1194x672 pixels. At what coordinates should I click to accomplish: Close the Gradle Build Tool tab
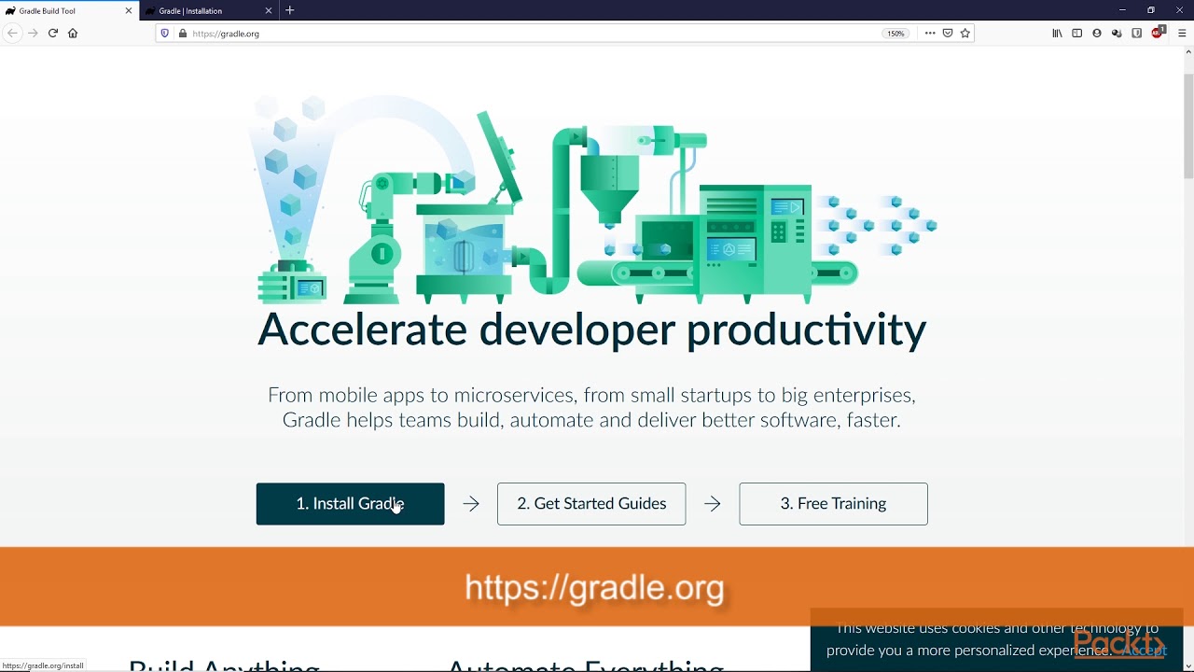pos(129,10)
